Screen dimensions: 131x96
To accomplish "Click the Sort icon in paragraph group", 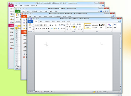I will (79, 29).
